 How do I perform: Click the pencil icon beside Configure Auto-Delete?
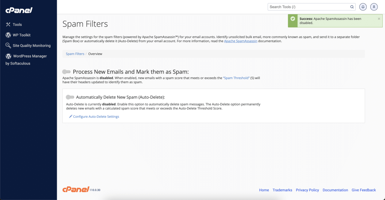point(70,116)
